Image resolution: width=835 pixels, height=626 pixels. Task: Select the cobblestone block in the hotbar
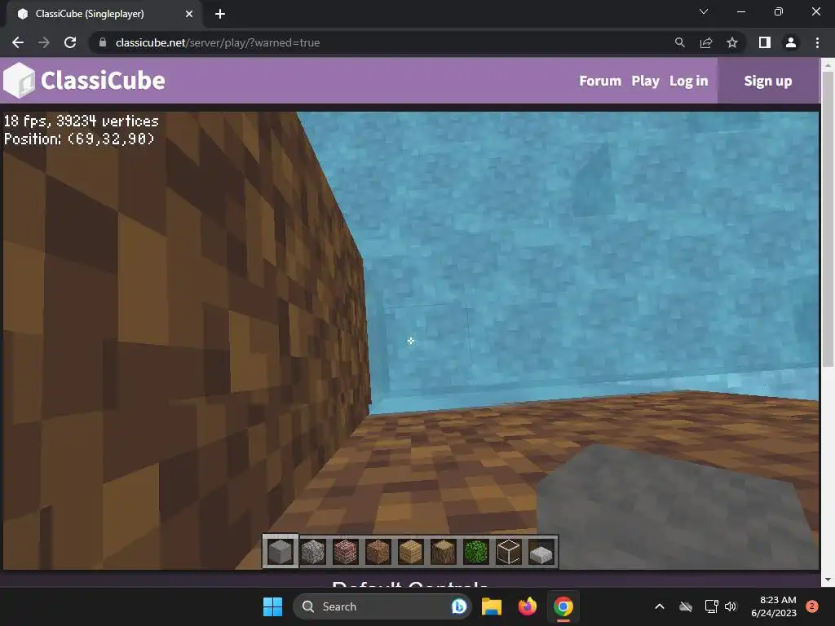click(312, 552)
